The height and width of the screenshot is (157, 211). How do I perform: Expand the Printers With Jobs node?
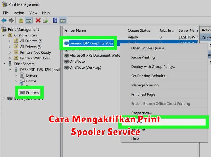[10, 58]
